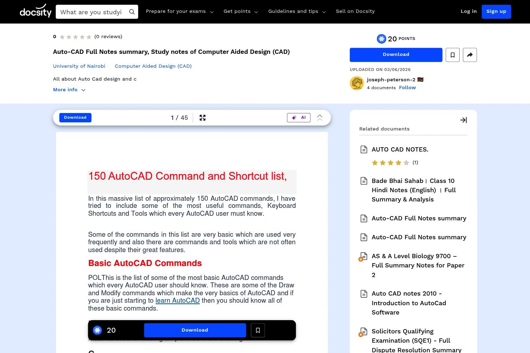Click the (0 reviews) text
Viewport: 530px width, 353px height.
tap(108, 37)
